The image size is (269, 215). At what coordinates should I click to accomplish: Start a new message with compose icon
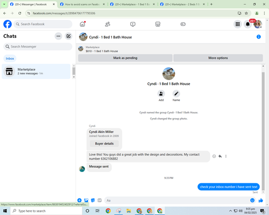[68, 36]
